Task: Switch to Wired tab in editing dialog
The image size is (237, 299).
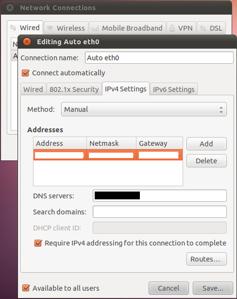Action: pyautogui.click(x=33, y=89)
